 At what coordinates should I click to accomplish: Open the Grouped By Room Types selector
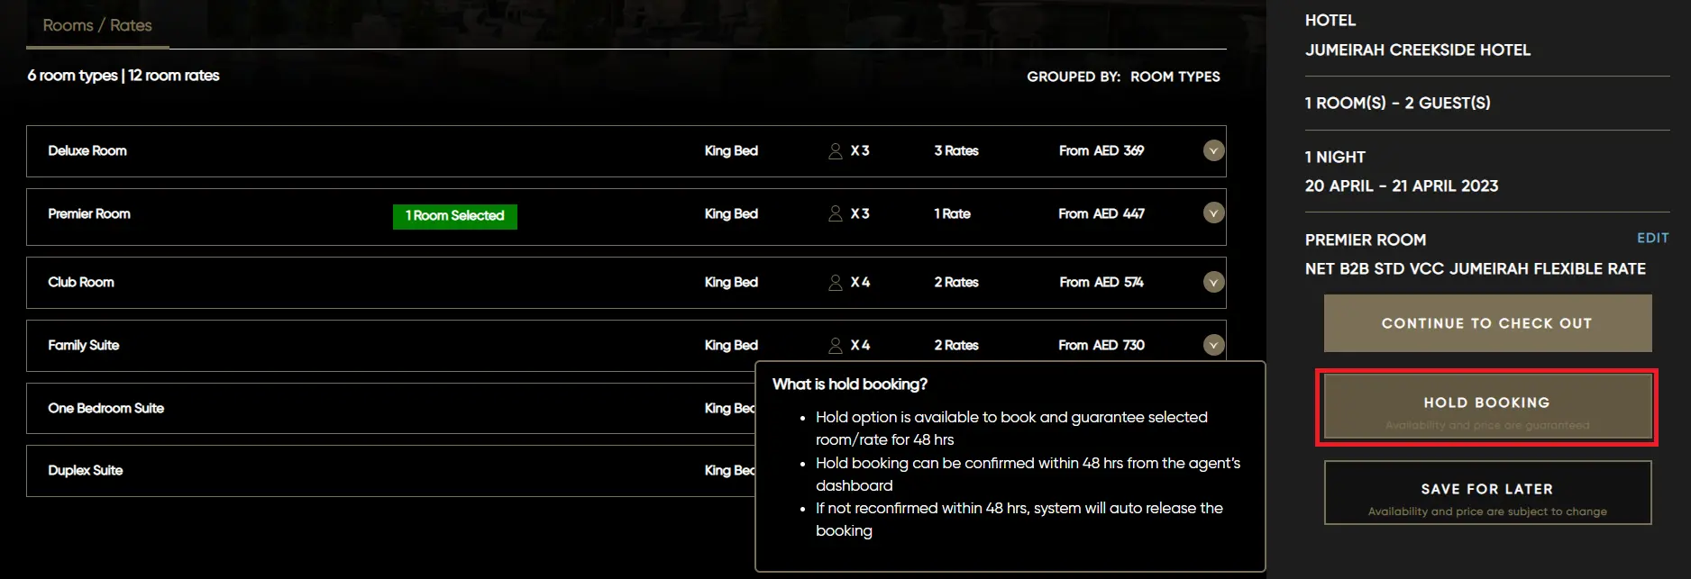click(1175, 77)
